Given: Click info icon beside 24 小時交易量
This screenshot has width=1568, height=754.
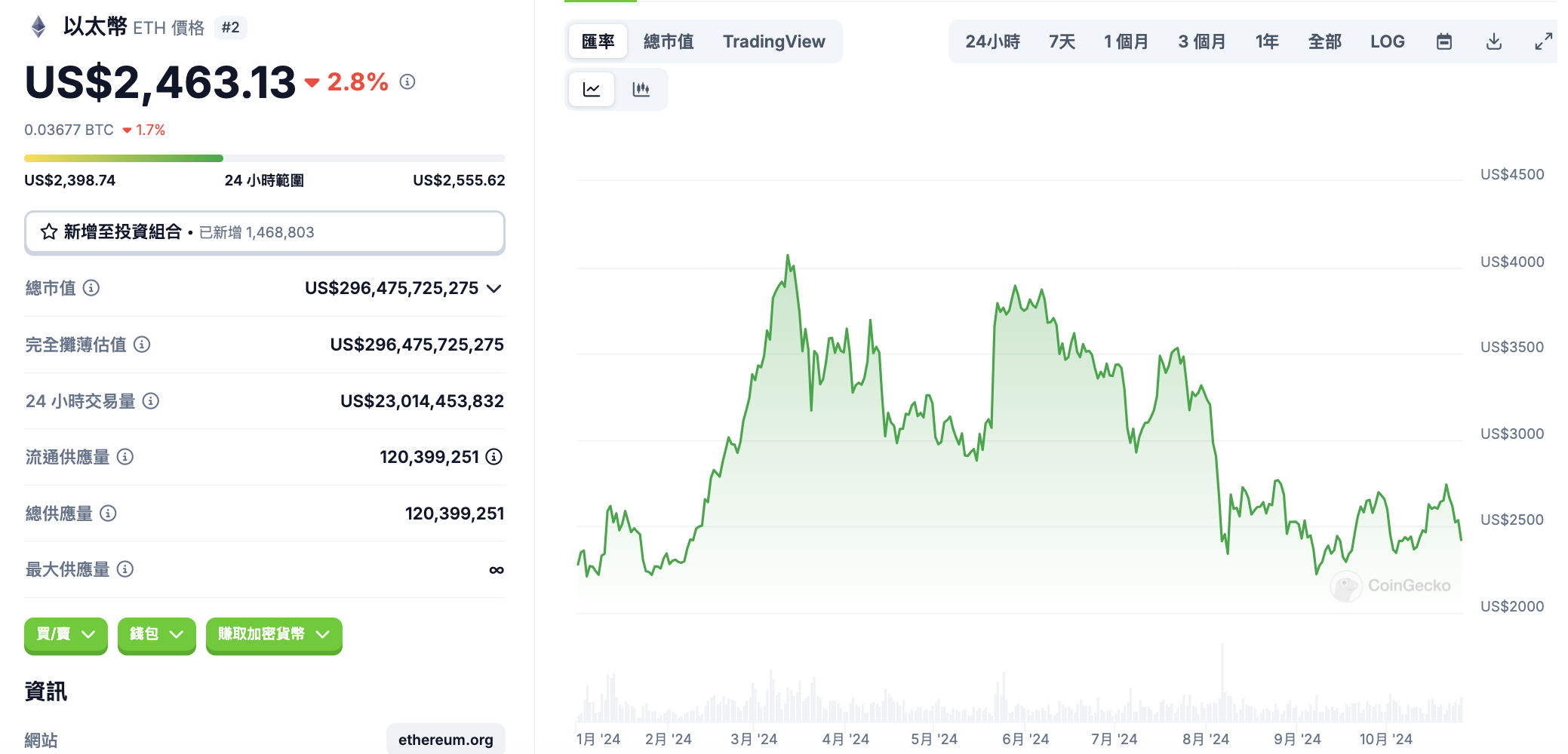Looking at the screenshot, I should point(151,401).
